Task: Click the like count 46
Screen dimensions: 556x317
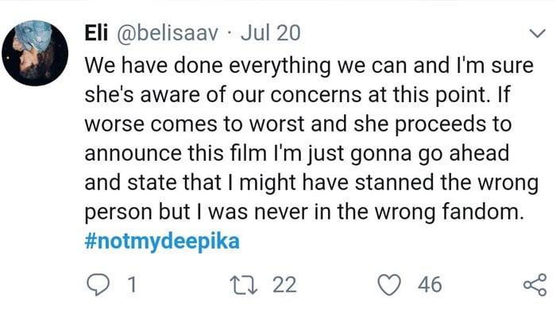Action: pos(430,285)
